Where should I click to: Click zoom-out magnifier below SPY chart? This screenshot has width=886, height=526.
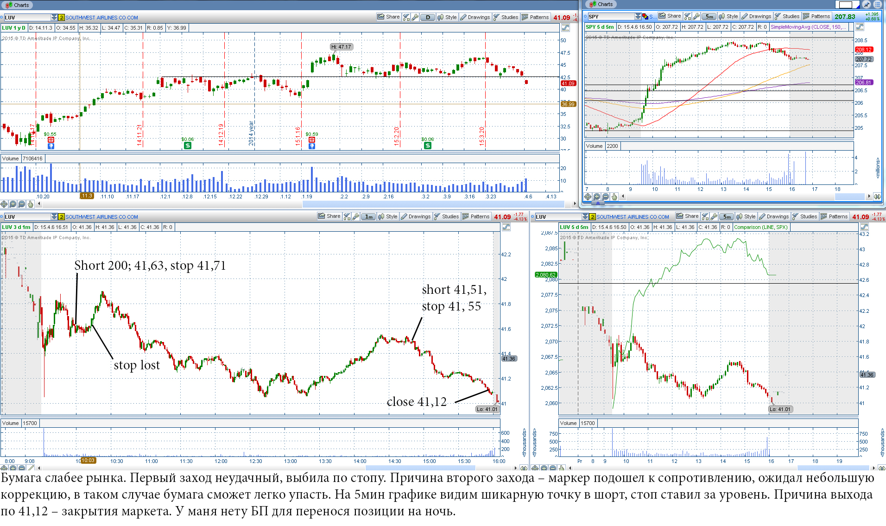[x=605, y=196]
